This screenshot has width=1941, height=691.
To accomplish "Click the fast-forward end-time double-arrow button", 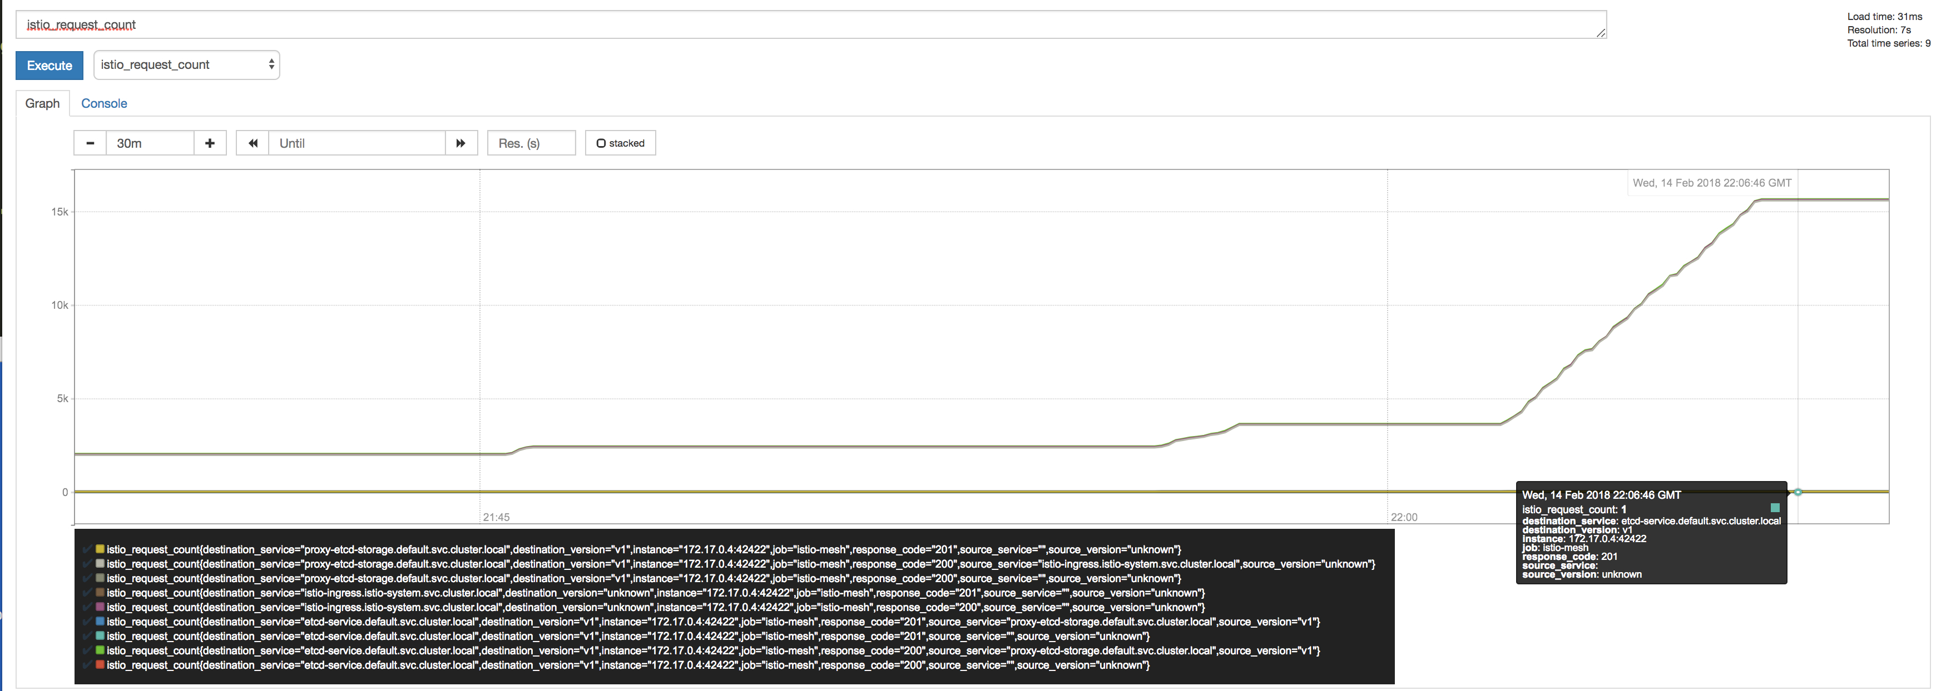I will tap(461, 143).
